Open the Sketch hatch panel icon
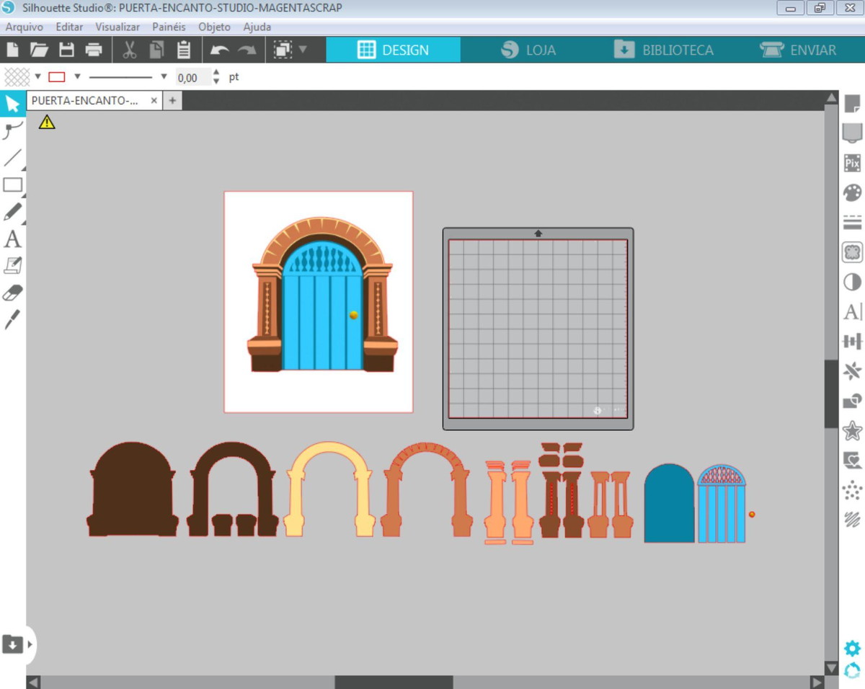 pyautogui.click(x=852, y=519)
